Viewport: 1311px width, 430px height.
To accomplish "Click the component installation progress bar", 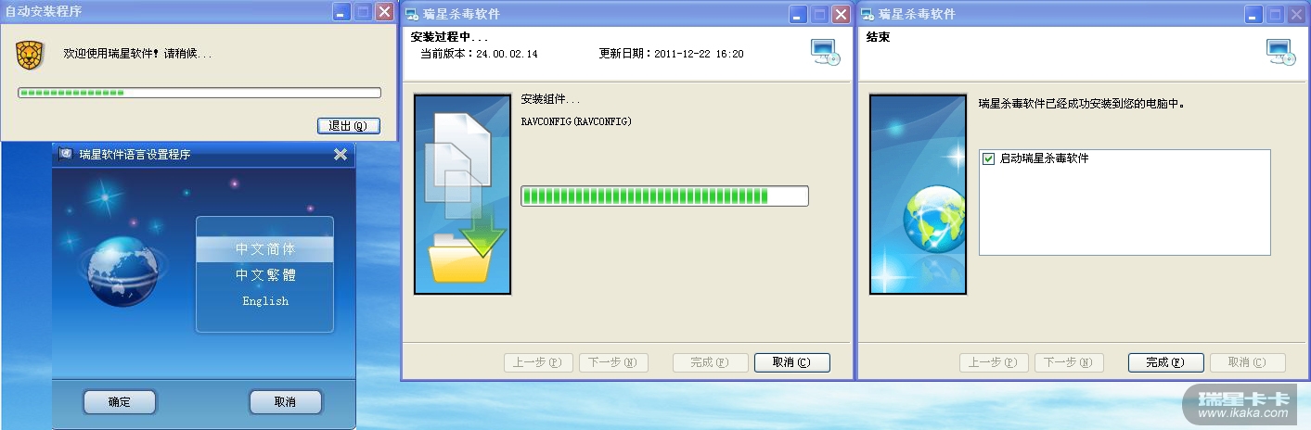I will point(664,196).
